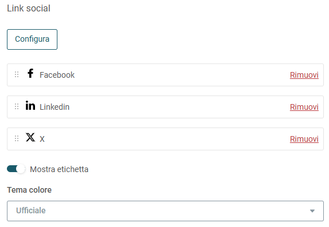This screenshot has height=227, width=329.
Task: Click the dropdown arrow next to Ufficiale
Action: [x=312, y=211]
